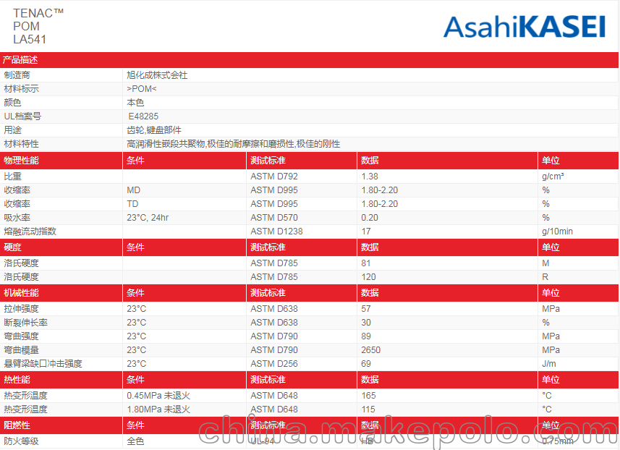Click the 产品描述 section header

20,60
